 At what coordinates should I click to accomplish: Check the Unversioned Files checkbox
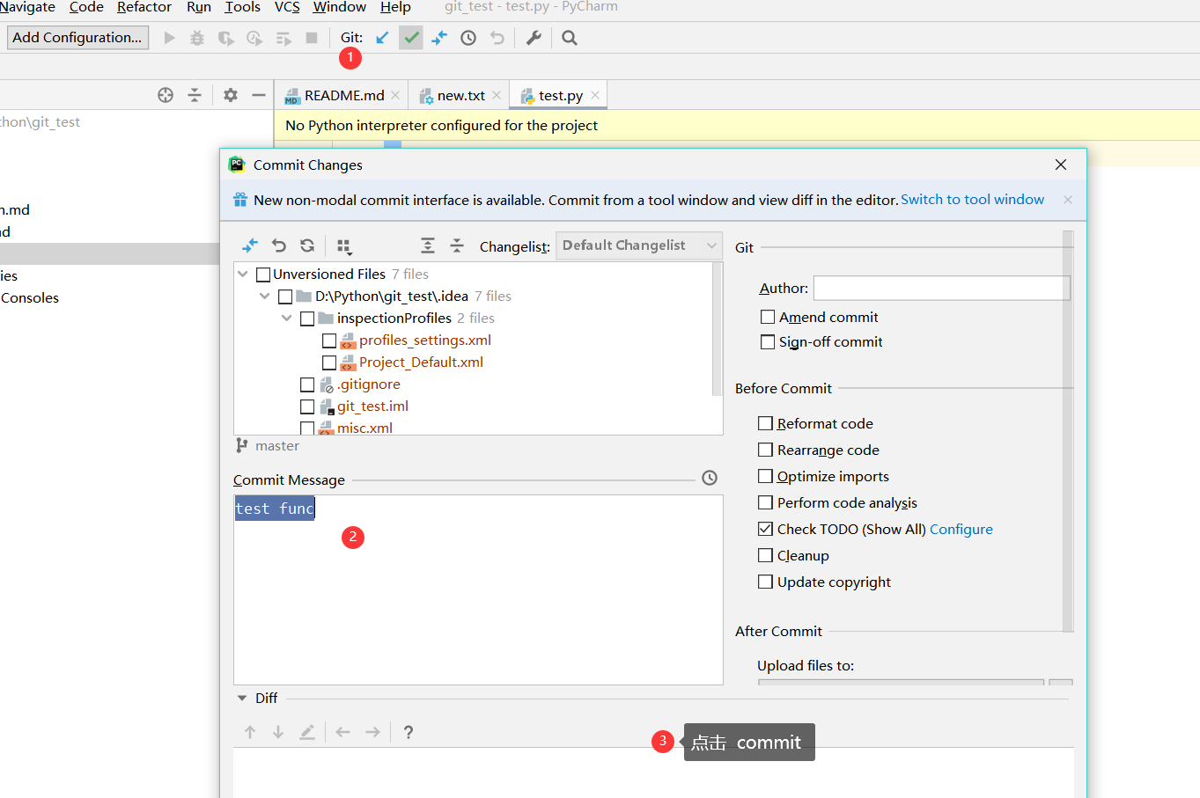click(263, 275)
